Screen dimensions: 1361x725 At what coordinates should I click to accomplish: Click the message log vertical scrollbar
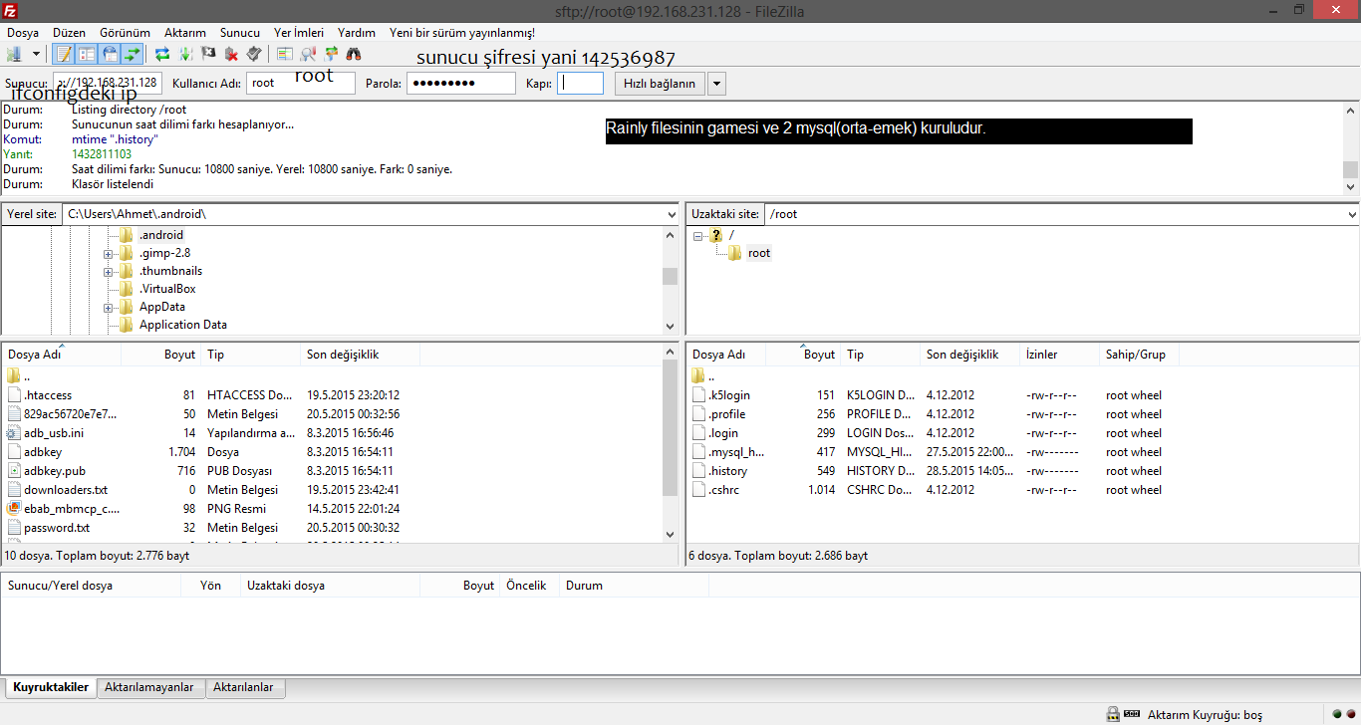tap(1351, 148)
